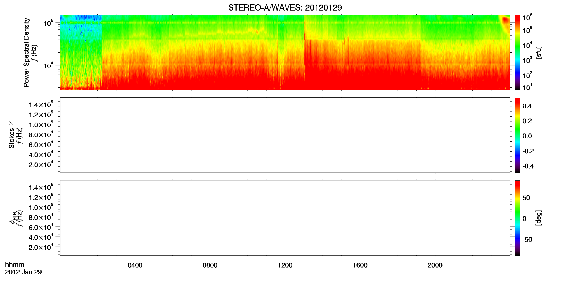Click the phi RTN degree color bar
The width and height of the screenshot is (570, 293).
click(518, 218)
